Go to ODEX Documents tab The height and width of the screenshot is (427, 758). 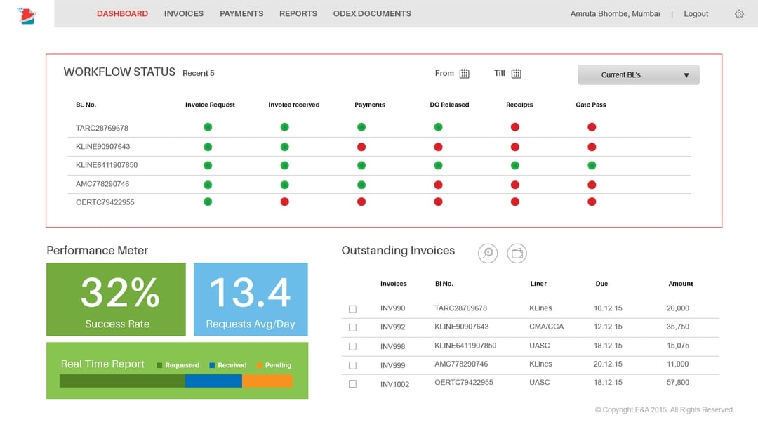click(372, 14)
